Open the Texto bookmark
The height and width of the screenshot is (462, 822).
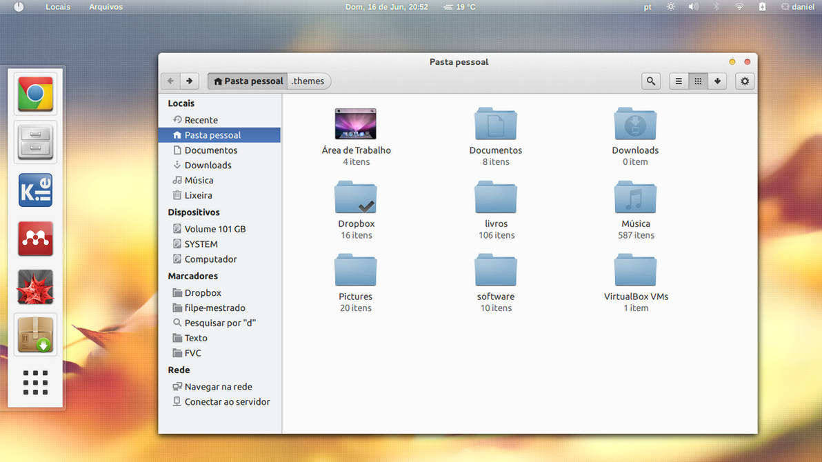[219, 338]
